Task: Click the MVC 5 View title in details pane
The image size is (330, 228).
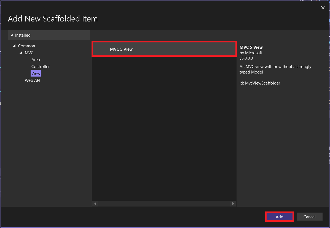Action: tap(251, 47)
